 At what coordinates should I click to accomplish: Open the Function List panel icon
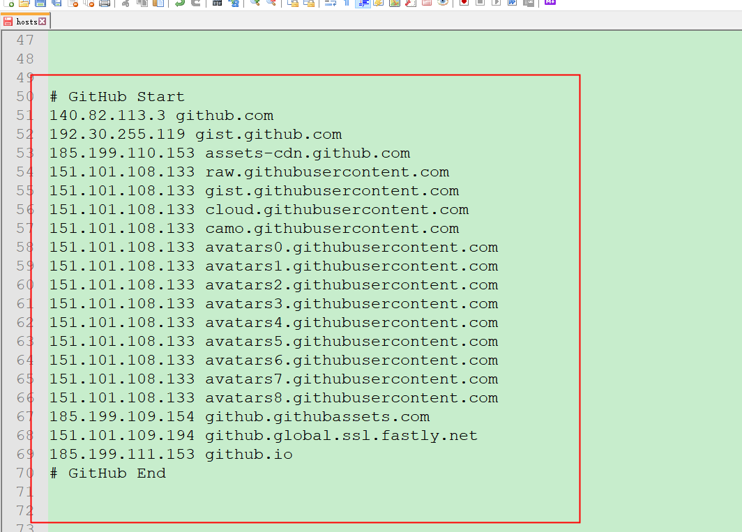point(411,2)
